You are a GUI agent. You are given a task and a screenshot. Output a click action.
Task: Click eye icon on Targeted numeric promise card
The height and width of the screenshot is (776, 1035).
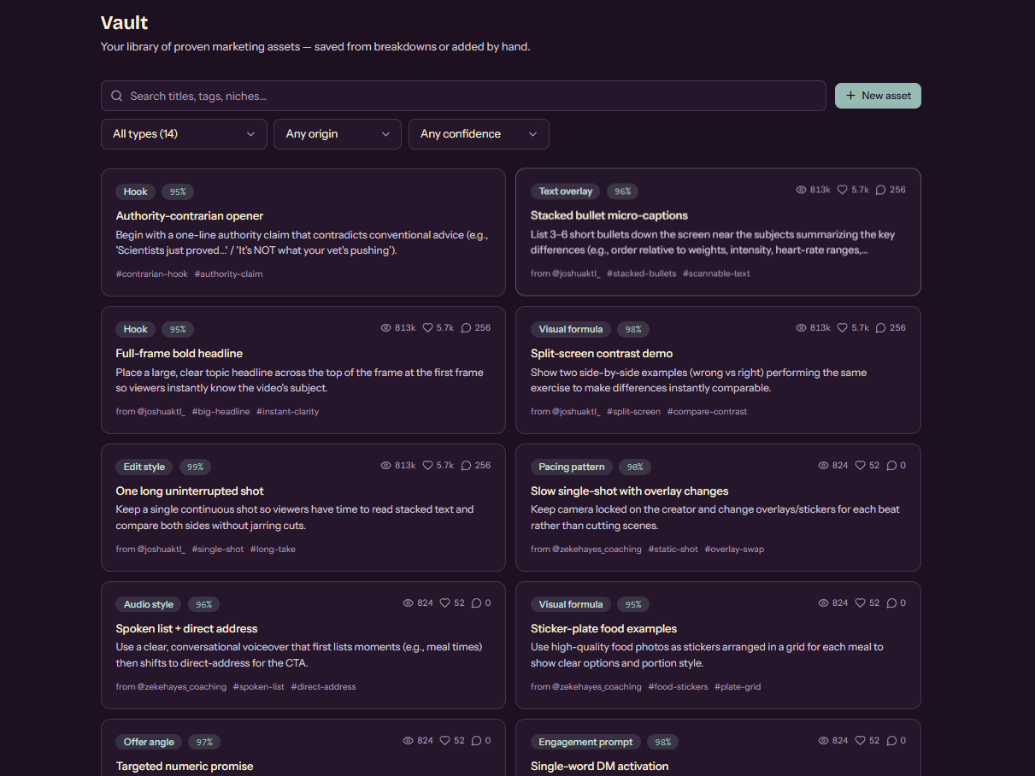409,741
